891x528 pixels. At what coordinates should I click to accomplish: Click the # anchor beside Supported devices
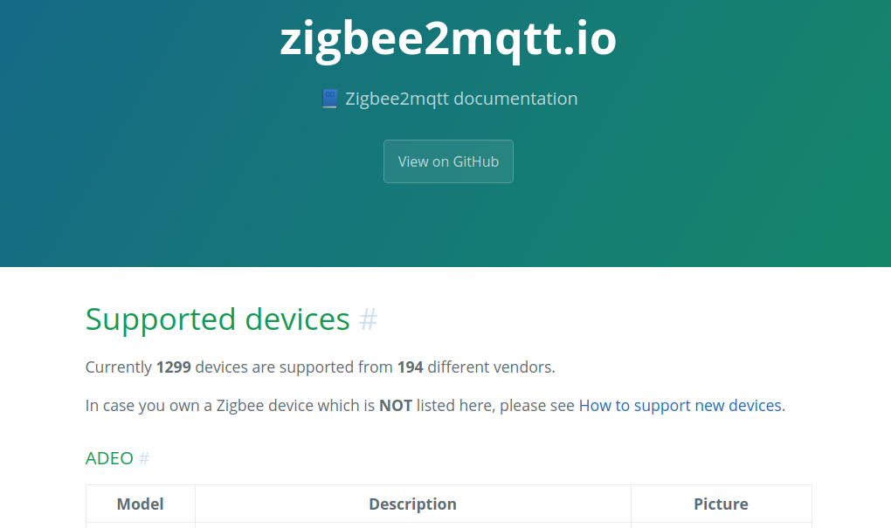click(x=369, y=319)
